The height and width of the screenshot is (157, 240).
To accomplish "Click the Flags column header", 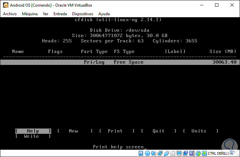I will pyautogui.click(x=55, y=52).
